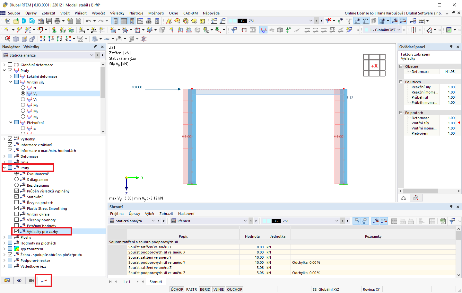Screen dimensions: 462x293
Task: Click the print icon in toolbar
Action: pyautogui.click(x=57, y=21)
